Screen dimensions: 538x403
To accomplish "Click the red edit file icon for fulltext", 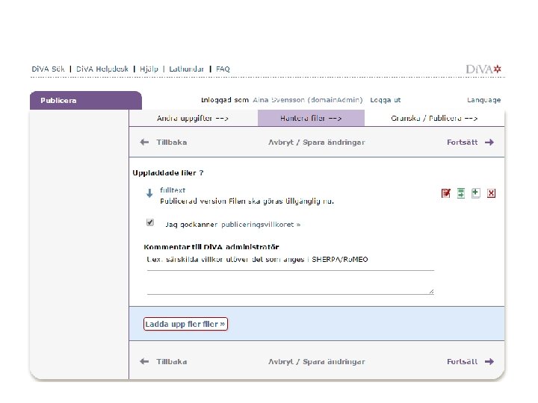I will [x=445, y=193].
